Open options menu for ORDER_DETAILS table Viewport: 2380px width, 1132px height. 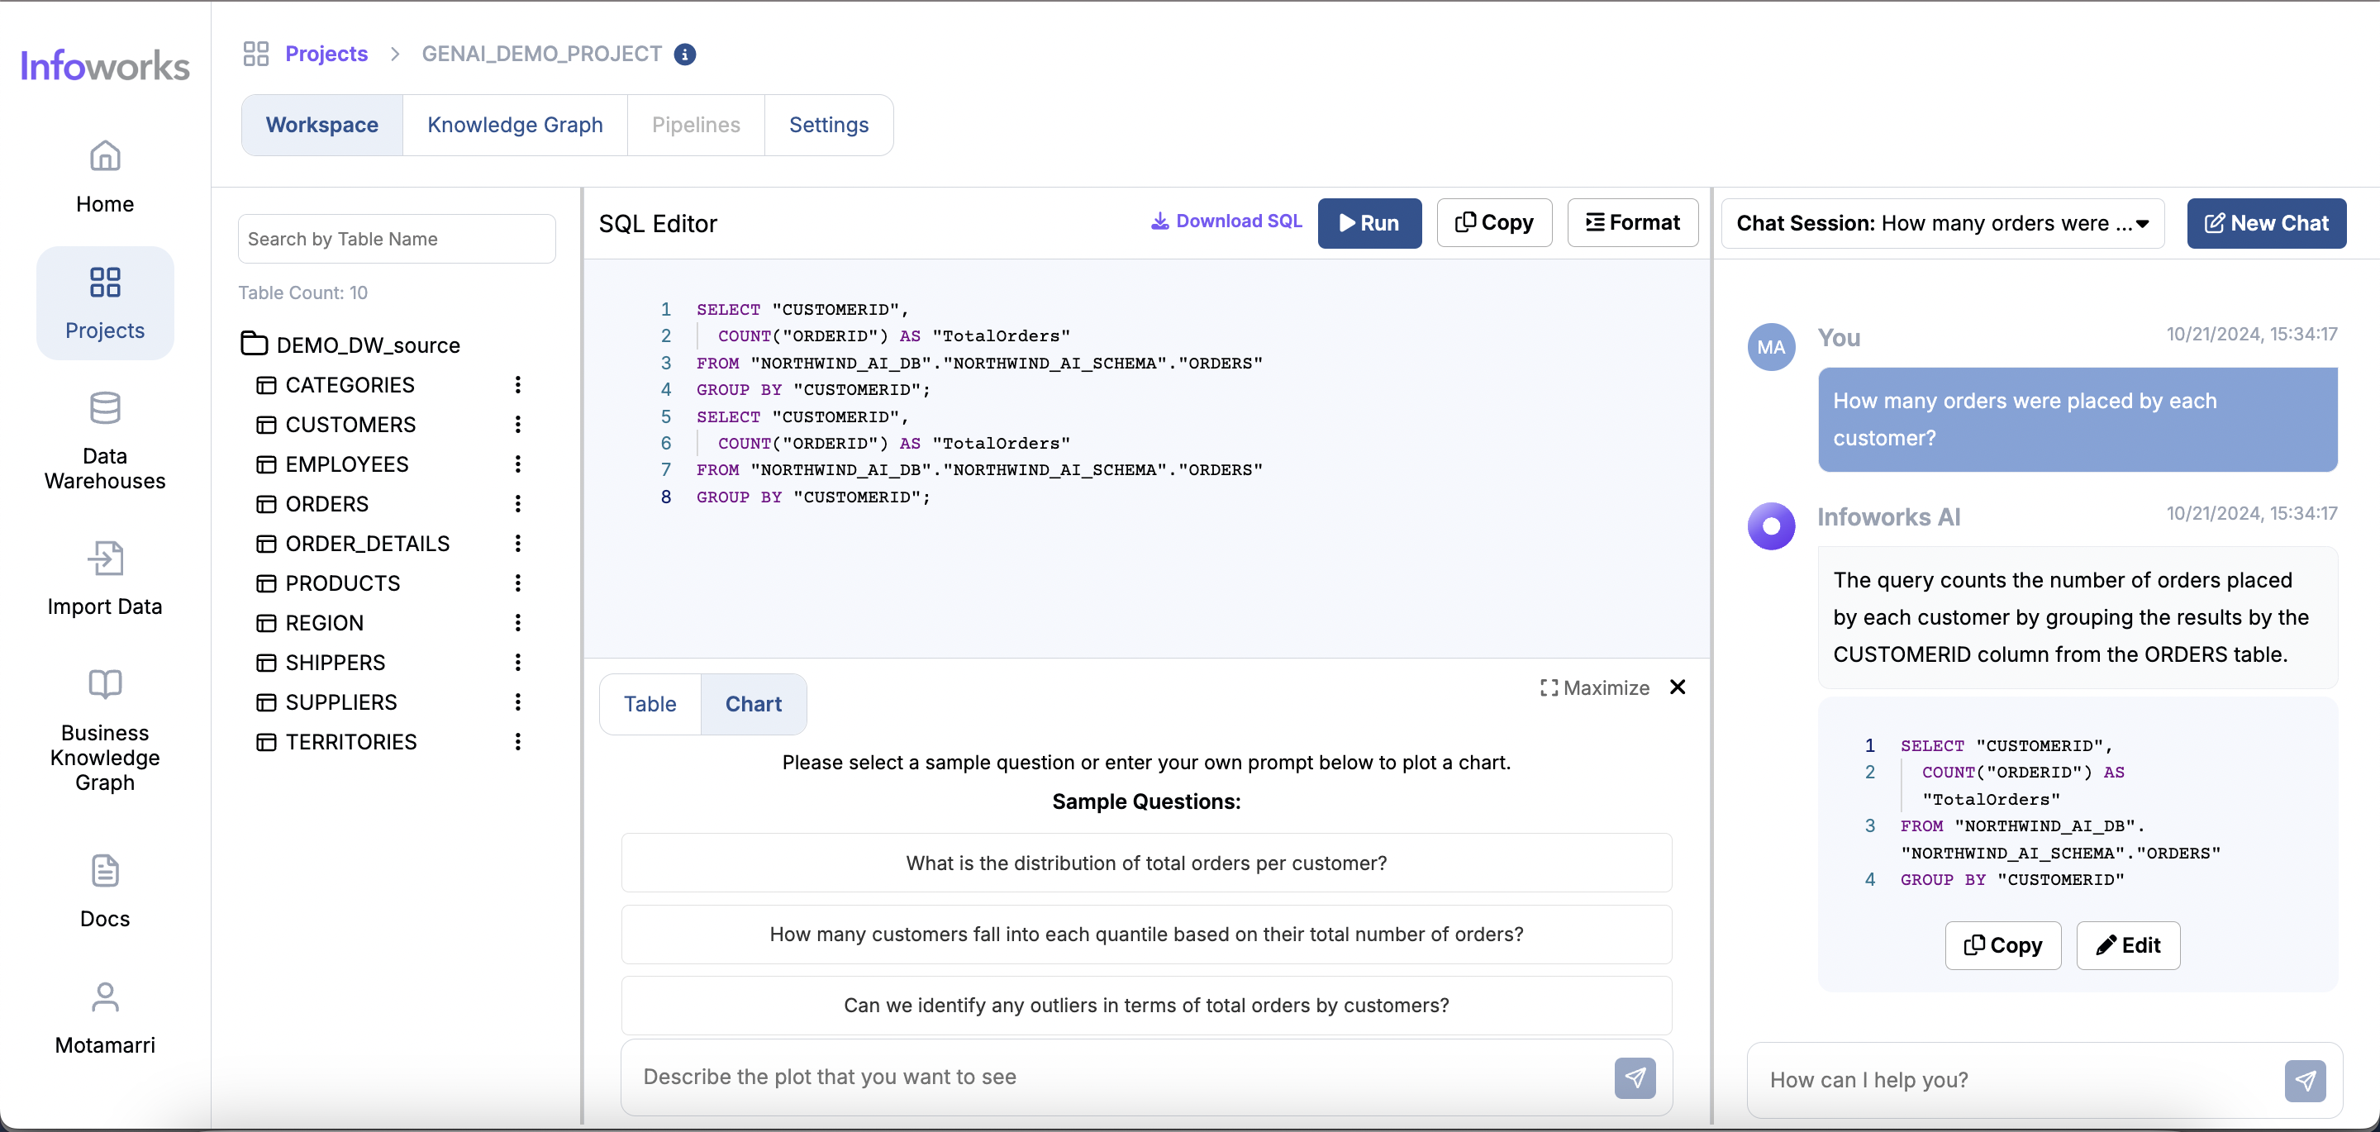point(517,544)
